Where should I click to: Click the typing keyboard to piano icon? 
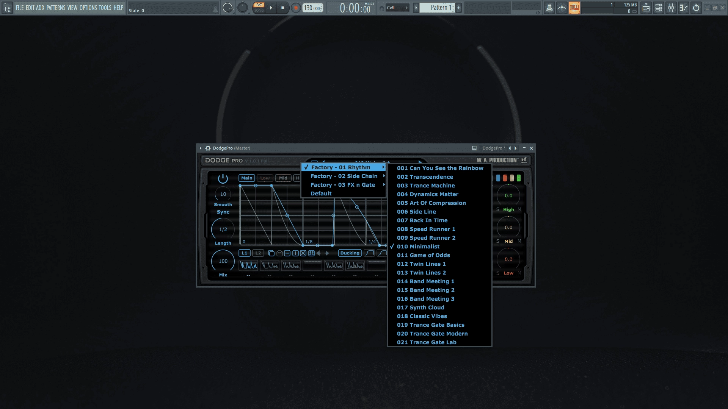(x=574, y=8)
